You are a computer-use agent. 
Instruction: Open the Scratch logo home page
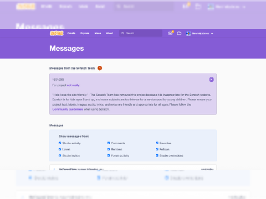coord(57,33)
